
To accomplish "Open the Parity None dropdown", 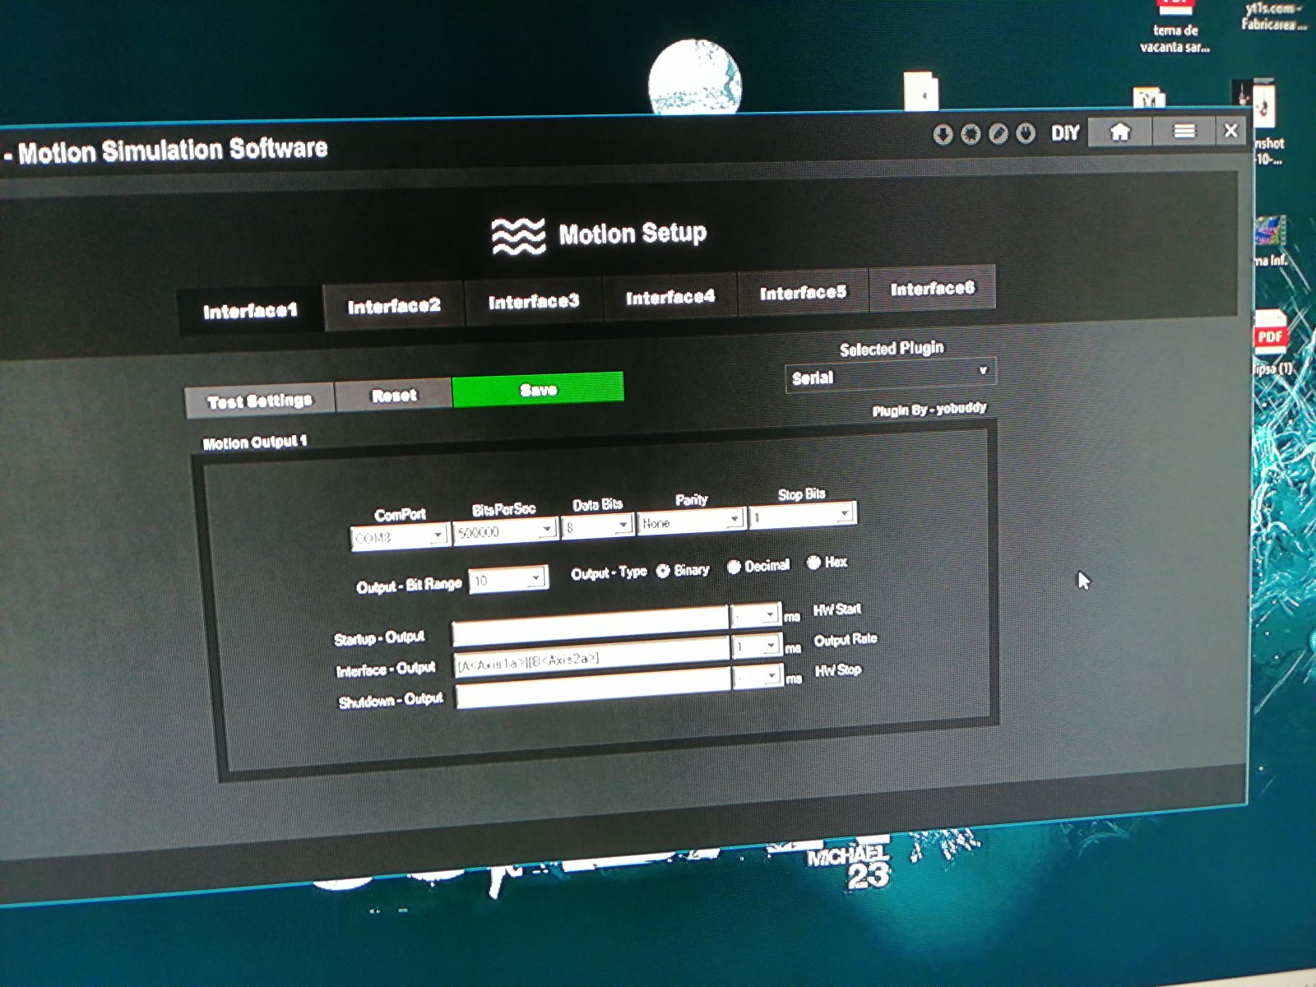I will (x=691, y=521).
